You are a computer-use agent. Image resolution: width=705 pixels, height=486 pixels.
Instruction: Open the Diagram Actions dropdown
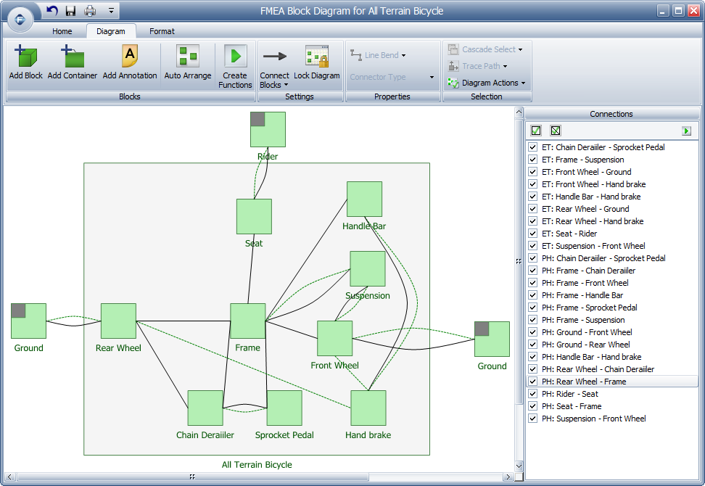click(x=487, y=83)
